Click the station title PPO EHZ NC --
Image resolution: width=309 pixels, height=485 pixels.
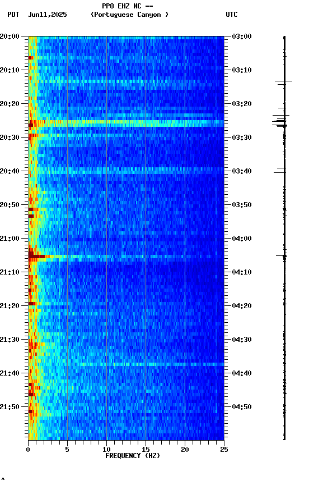[128, 6]
